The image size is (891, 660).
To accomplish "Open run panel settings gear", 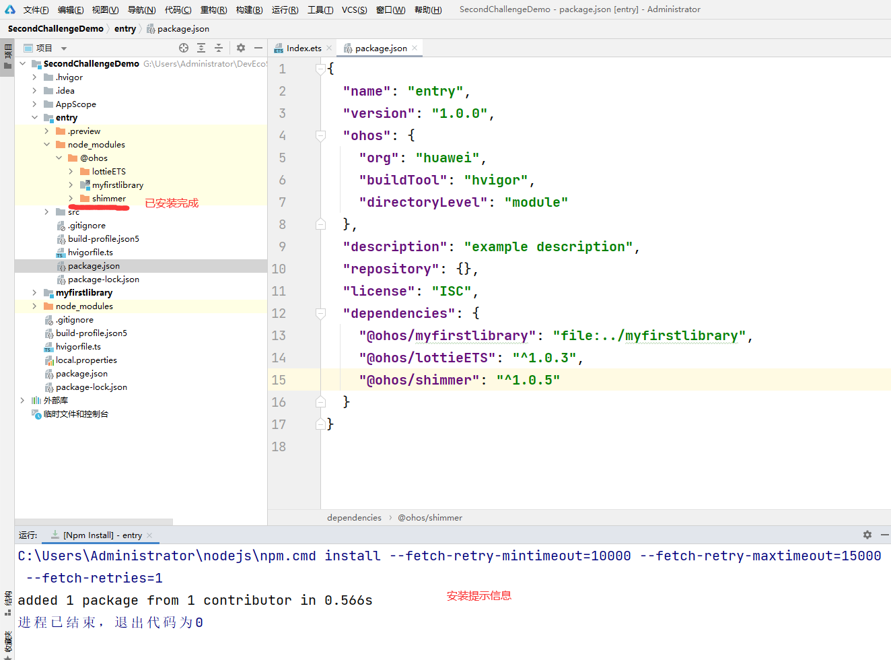I will click(867, 535).
